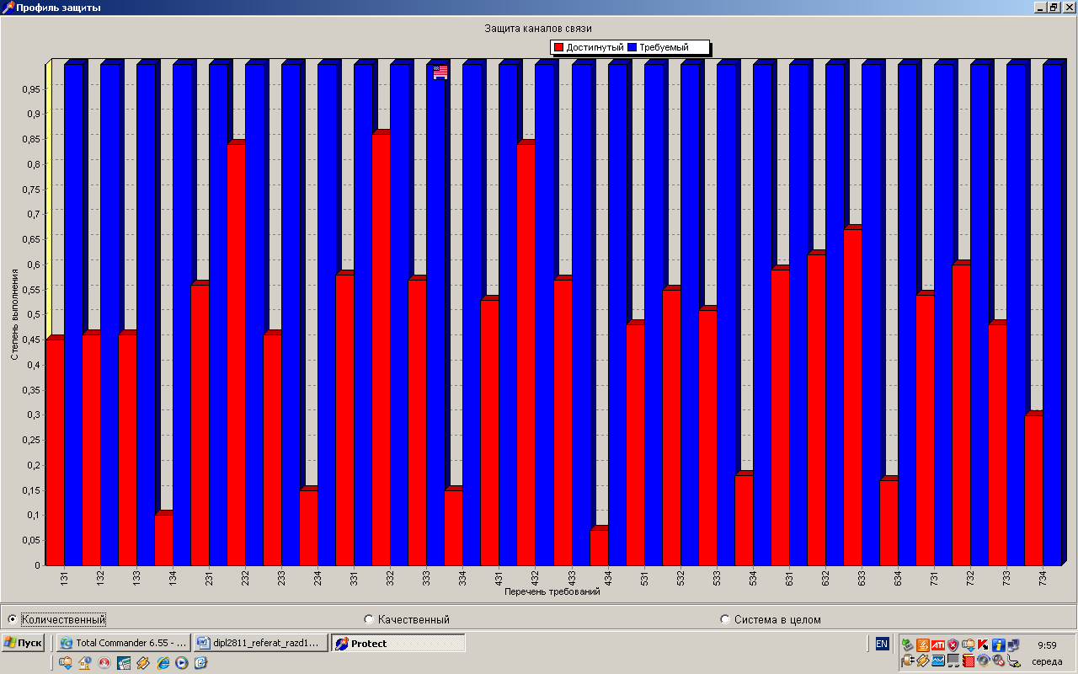
Task: Open the Protect window system menu icon
Action: click(8, 8)
